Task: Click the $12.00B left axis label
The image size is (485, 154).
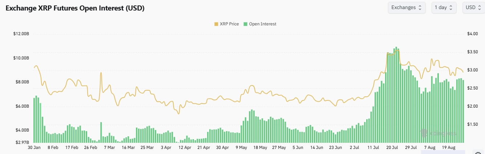Action: tap(21, 34)
